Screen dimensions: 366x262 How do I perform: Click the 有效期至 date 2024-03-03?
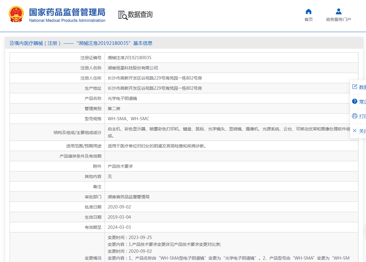point(119,227)
